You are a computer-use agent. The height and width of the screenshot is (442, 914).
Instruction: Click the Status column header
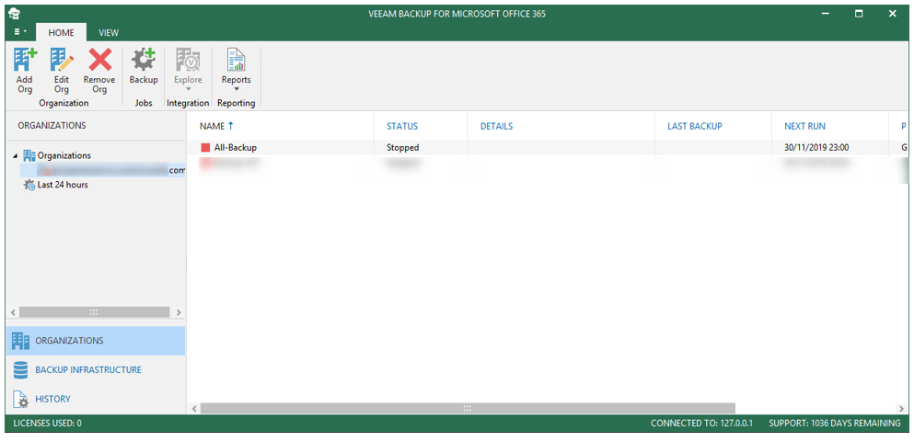(402, 126)
